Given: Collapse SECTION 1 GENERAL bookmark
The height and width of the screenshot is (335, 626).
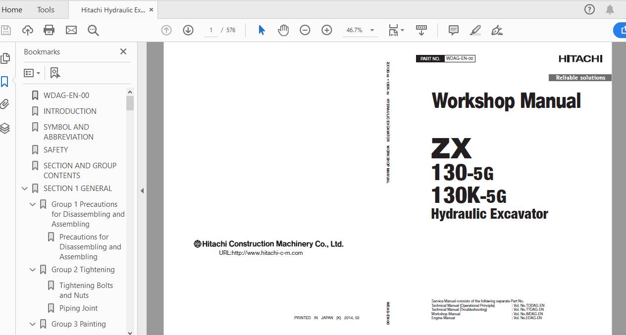Looking at the screenshot, I should 25,189.
